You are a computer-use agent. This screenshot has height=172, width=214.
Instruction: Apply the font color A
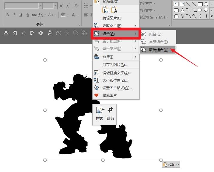pyautogui.click(x=74, y=15)
